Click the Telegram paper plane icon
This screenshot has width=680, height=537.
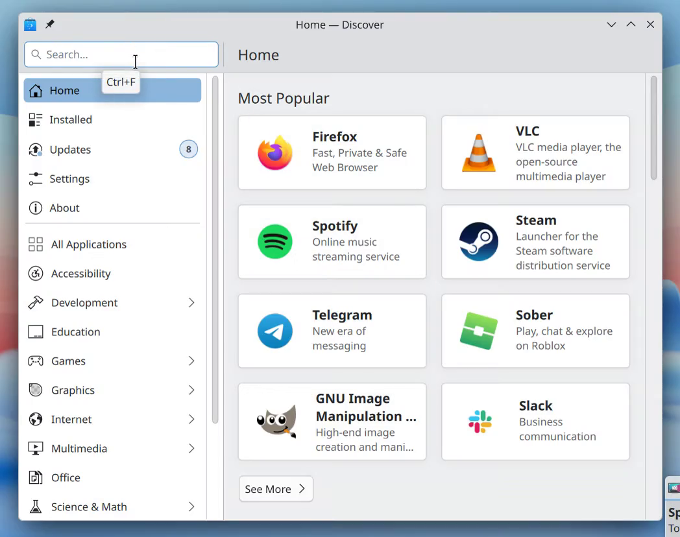[x=275, y=331]
